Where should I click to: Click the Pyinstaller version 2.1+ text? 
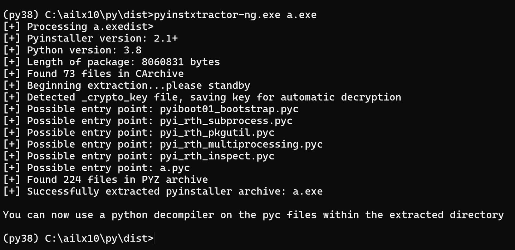tap(102, 39)
